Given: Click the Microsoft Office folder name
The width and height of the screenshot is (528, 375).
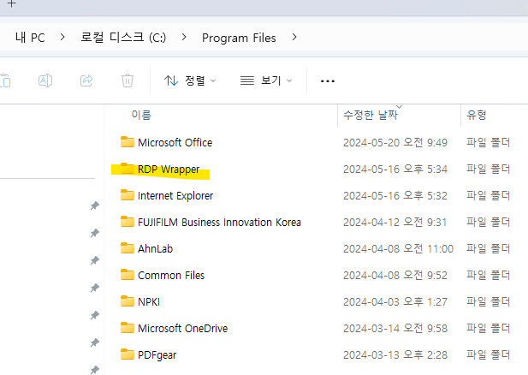Looking at the screenshot, I should click(x=175, y=142).
